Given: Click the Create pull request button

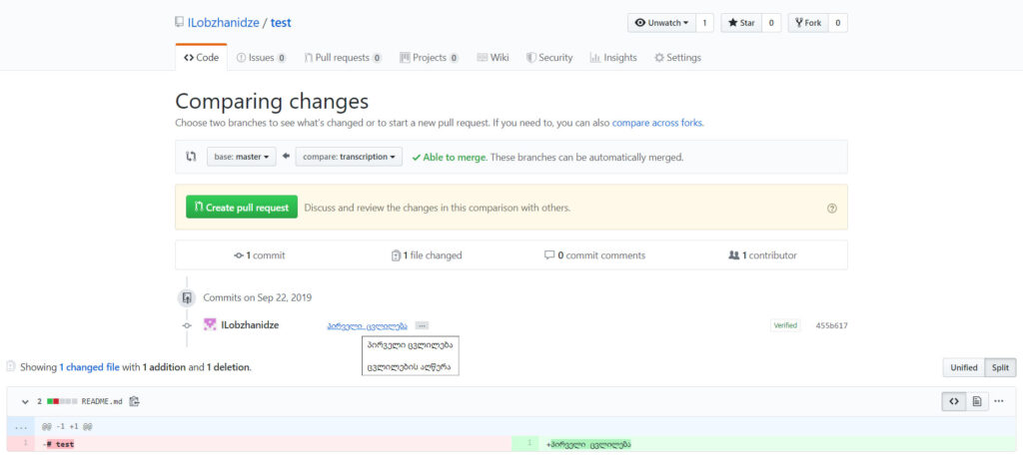Looking at the screenshot, I should click(241, 208).
